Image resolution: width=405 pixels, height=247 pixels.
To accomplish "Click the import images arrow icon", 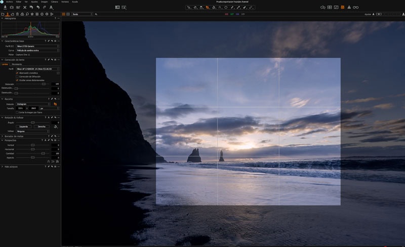I will 5,8.
